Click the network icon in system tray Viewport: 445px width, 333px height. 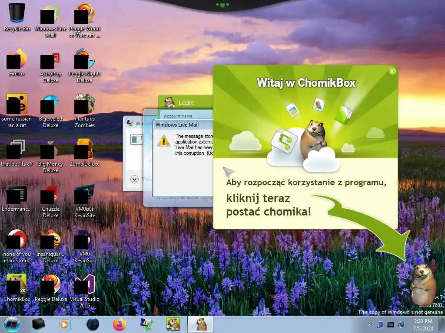391,325
